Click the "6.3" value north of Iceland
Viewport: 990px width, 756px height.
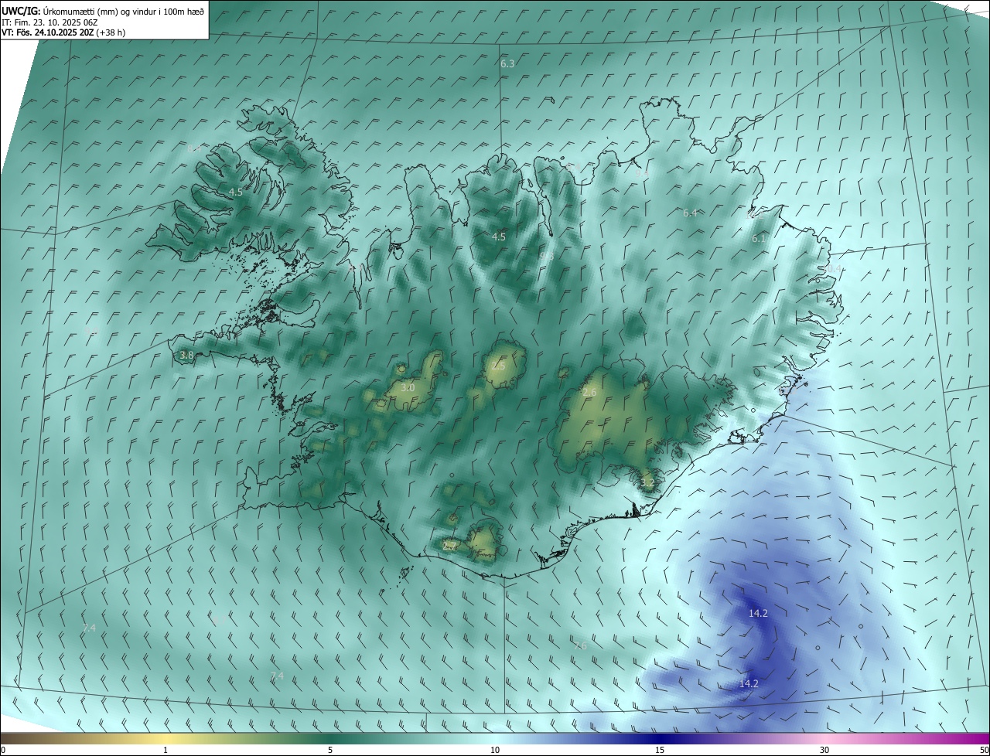click(x=507, y=64)
